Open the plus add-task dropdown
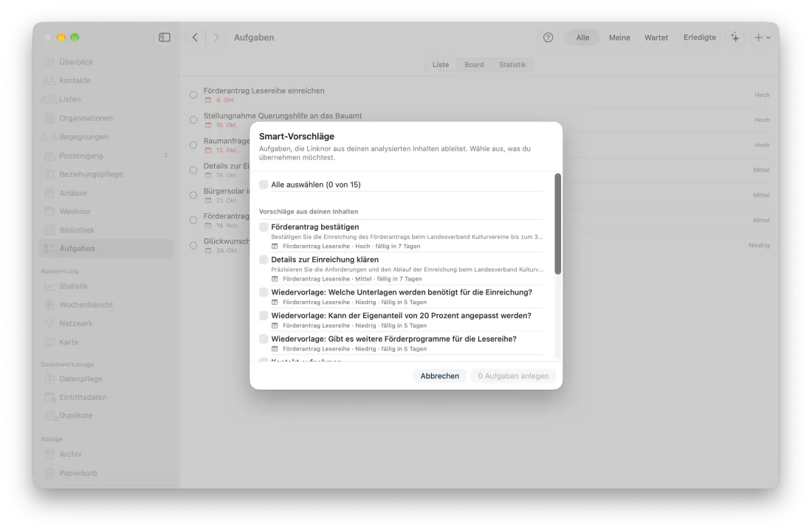Image resolution: width=812 pixels, height=532 pixels. (x=763, y=37)
